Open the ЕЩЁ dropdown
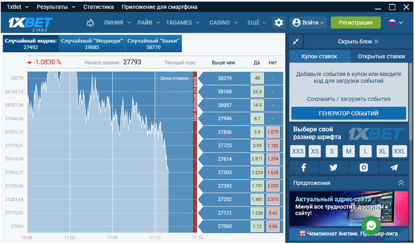Viewport: 415px width, 244px height. (x=257, y=23)
